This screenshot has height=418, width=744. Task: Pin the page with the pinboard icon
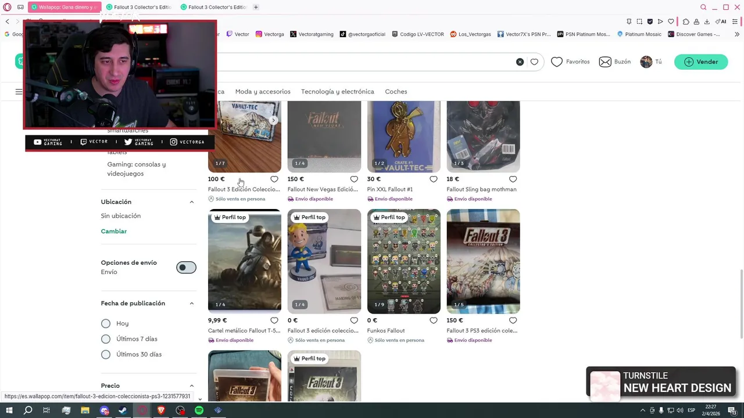click(629, 21)
